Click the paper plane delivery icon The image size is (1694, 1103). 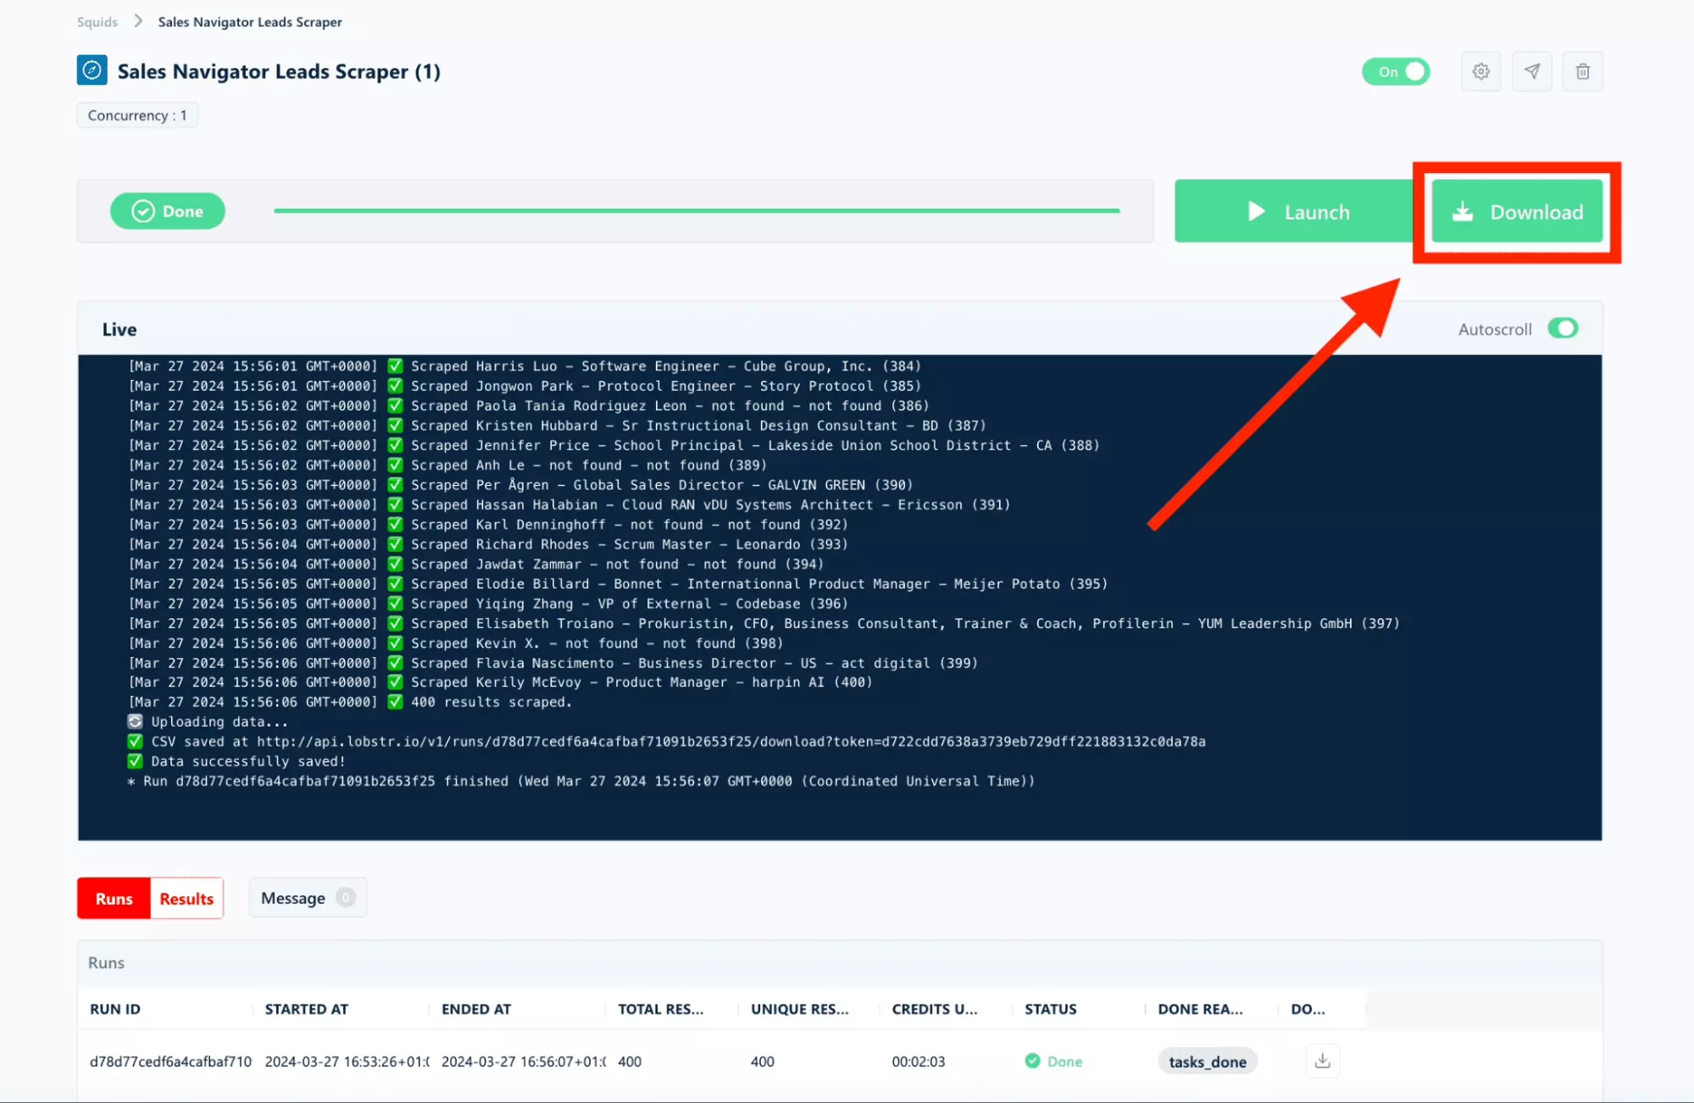click(x=1531, y=71)
